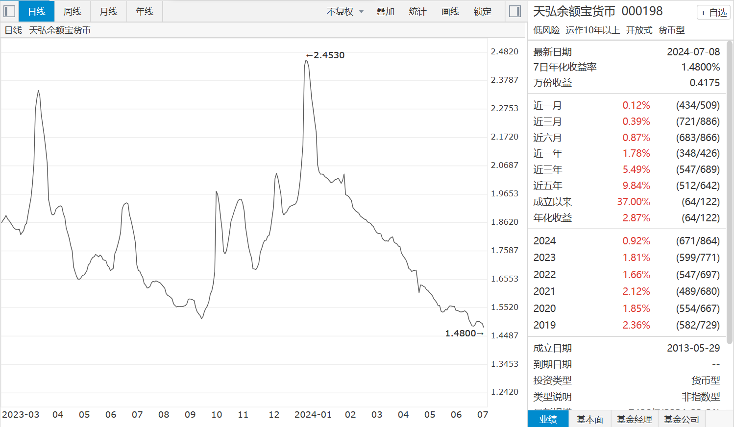Click the 2019 yearly return 2.36%
The width and height of the screenshot is (734, 427).
636,325
